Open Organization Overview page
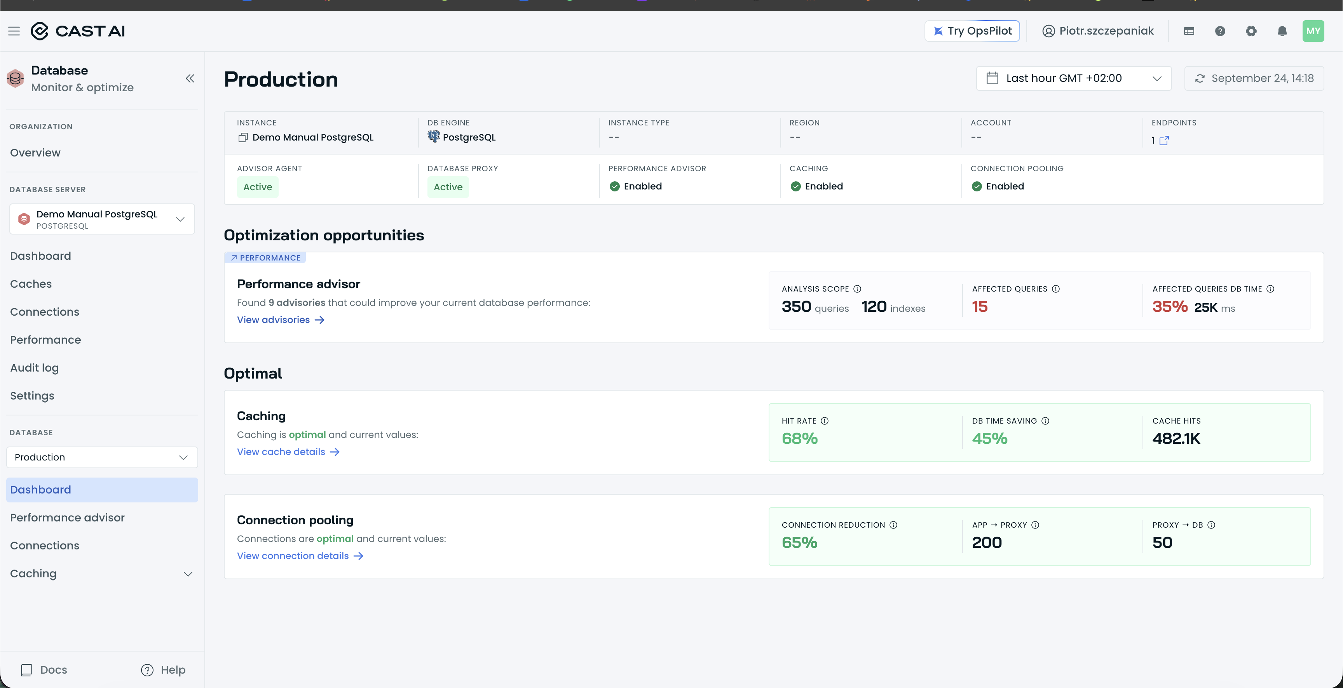The image size is (1343, 688). pos(35,153)
